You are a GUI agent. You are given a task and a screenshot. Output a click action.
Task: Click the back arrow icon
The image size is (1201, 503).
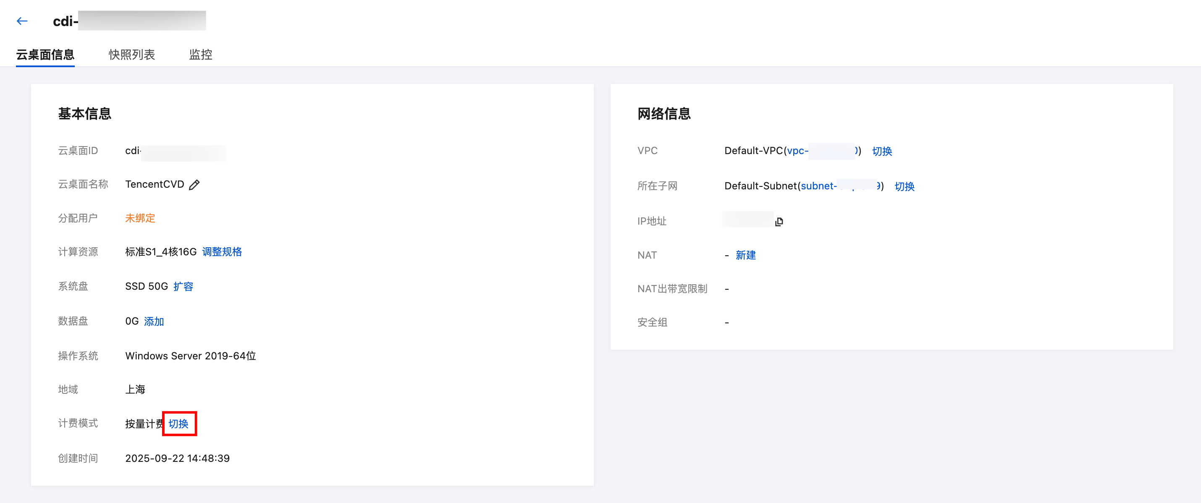(22, 21)
